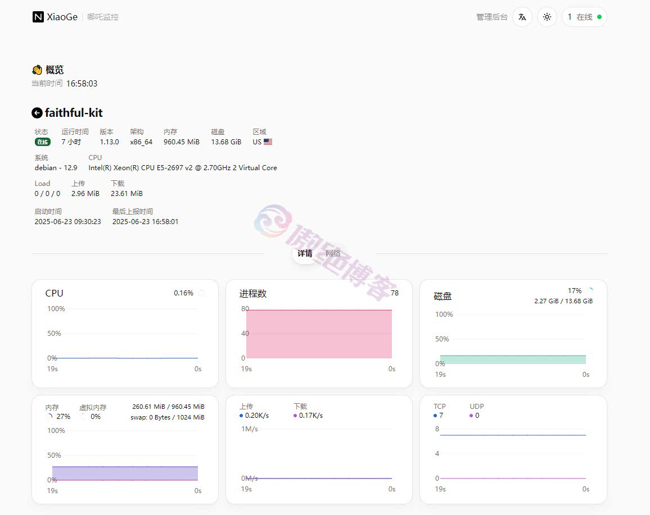Click the waving hand overview icon
The width and height of the screenshot is (650, 515).
coord(37,70)
